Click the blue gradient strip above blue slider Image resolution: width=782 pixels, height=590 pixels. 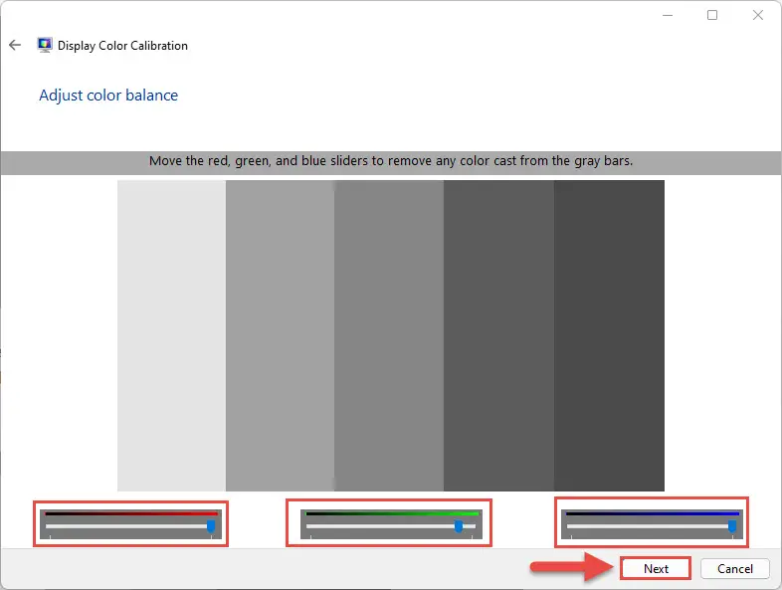(x=653, y=513)
